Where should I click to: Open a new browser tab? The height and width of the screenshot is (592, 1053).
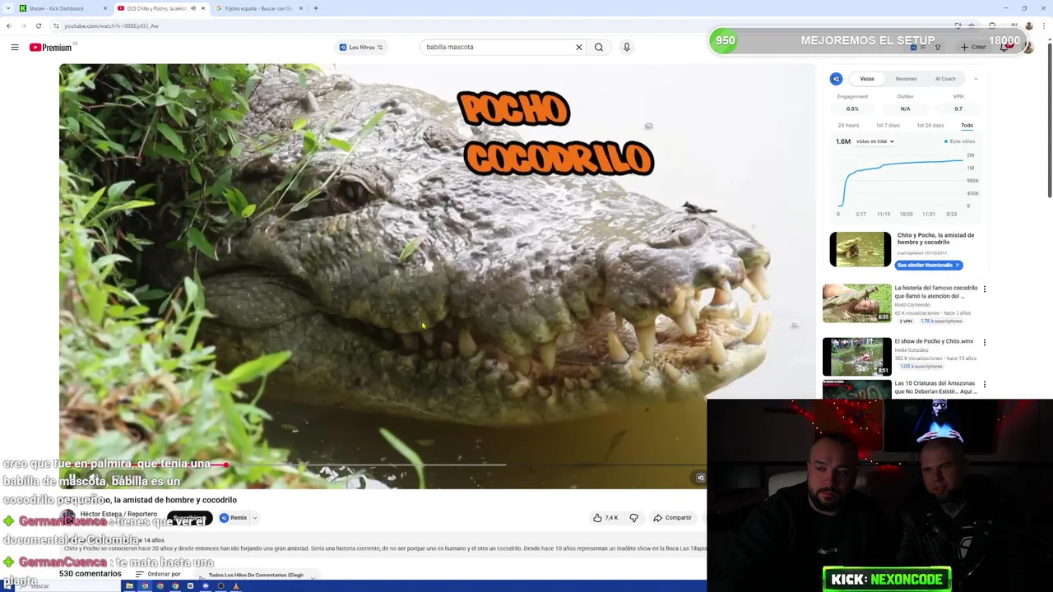[x=315, y=8]
